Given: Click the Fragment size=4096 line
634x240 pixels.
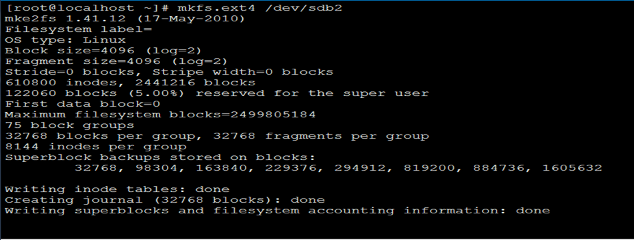Looking at the screenshot, I should click(116, 61).
